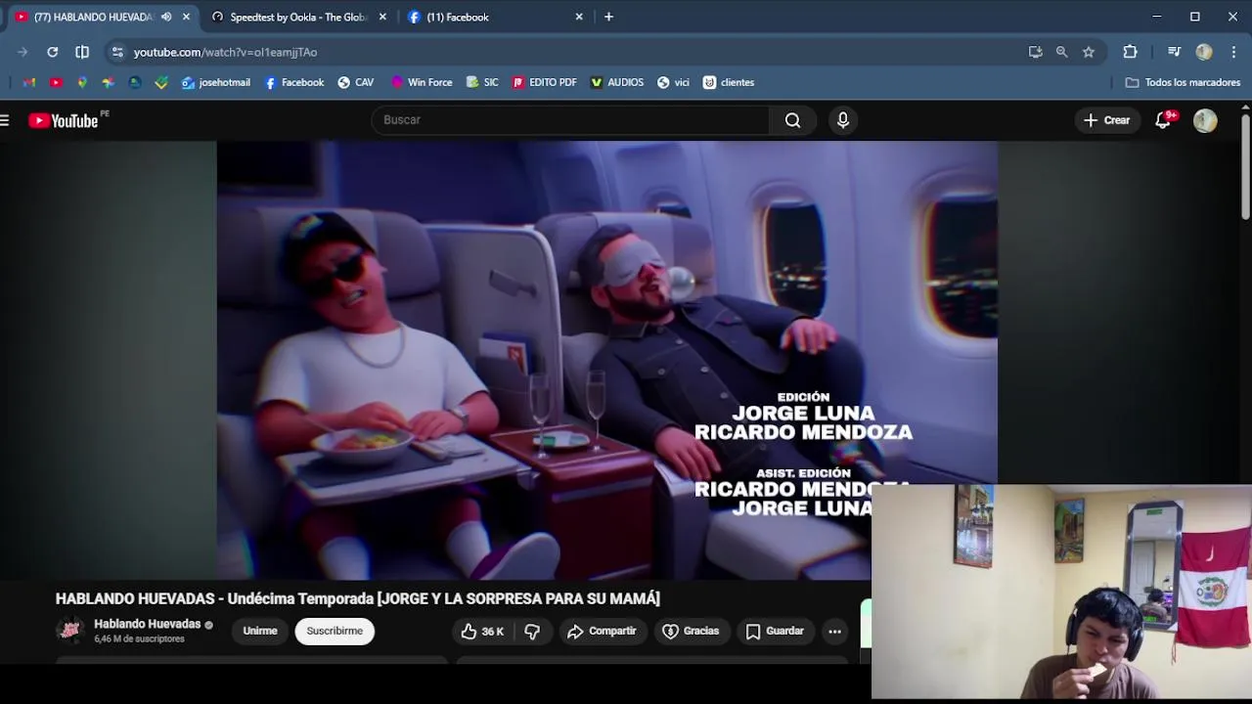Mute tab via speaker icon on YouTube tab
This screenshot has height=704, width=1252.
pos(166,17)
